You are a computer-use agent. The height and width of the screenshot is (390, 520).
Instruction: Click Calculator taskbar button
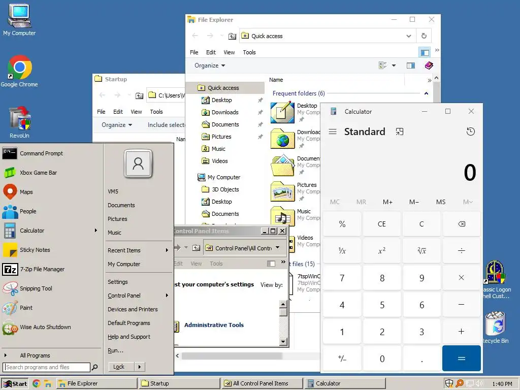click(x=345, y=383)
